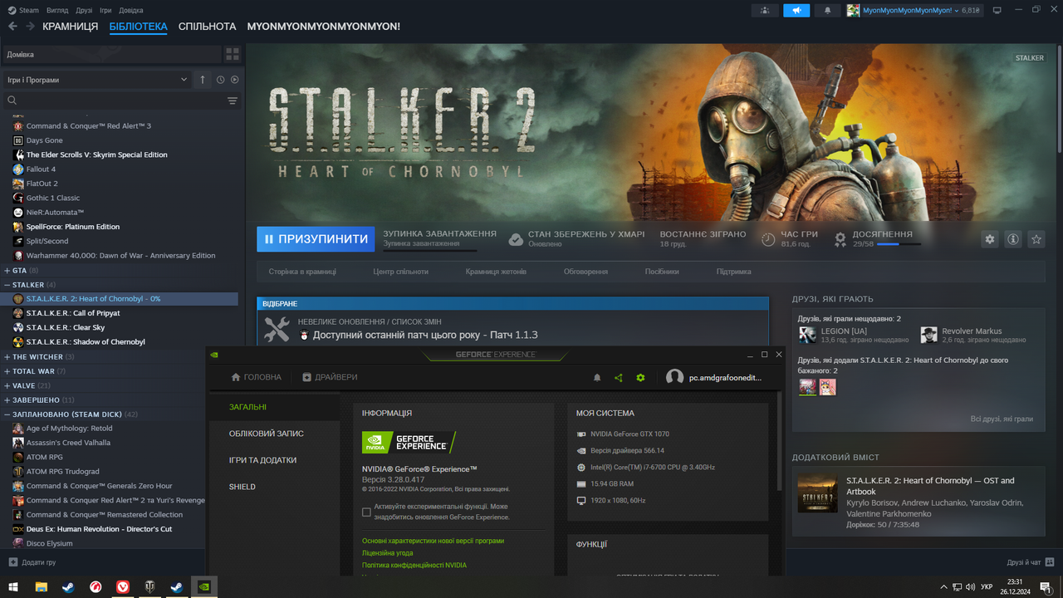Add STALKER 2 to favorites star icon
This screenshot has width=1063, height=598.
click(1036, 239)
